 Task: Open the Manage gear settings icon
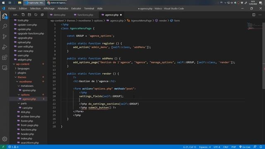[x=5, y=139]
